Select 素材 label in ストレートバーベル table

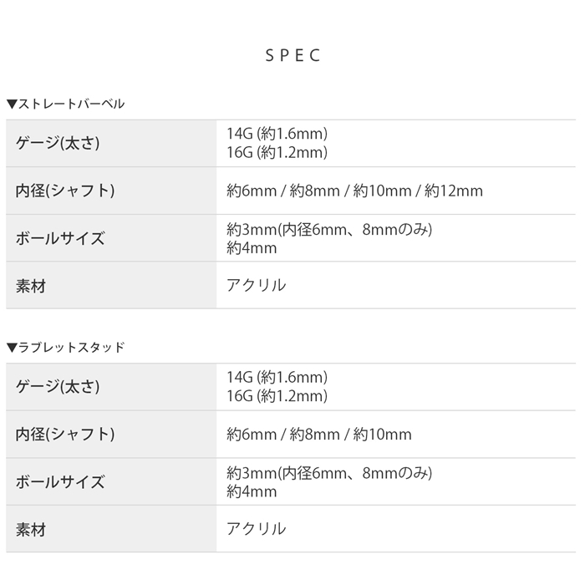(x=31, y=286)
